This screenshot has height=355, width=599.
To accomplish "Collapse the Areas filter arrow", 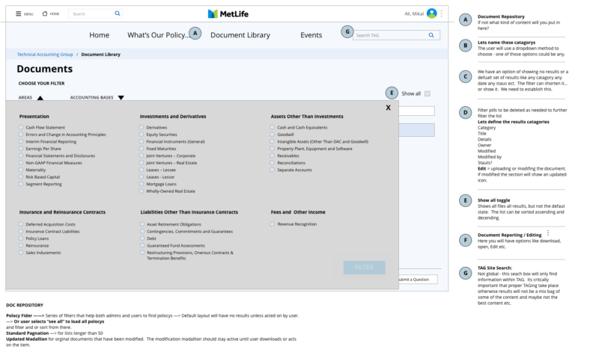I will pos(40,98).
